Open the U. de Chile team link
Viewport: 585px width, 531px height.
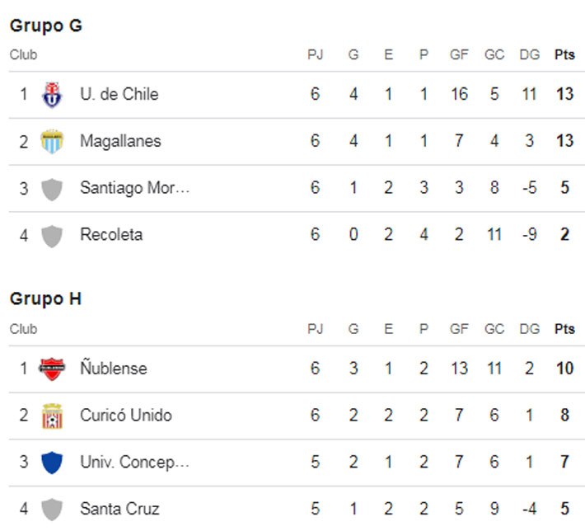[x=119, y=94]
